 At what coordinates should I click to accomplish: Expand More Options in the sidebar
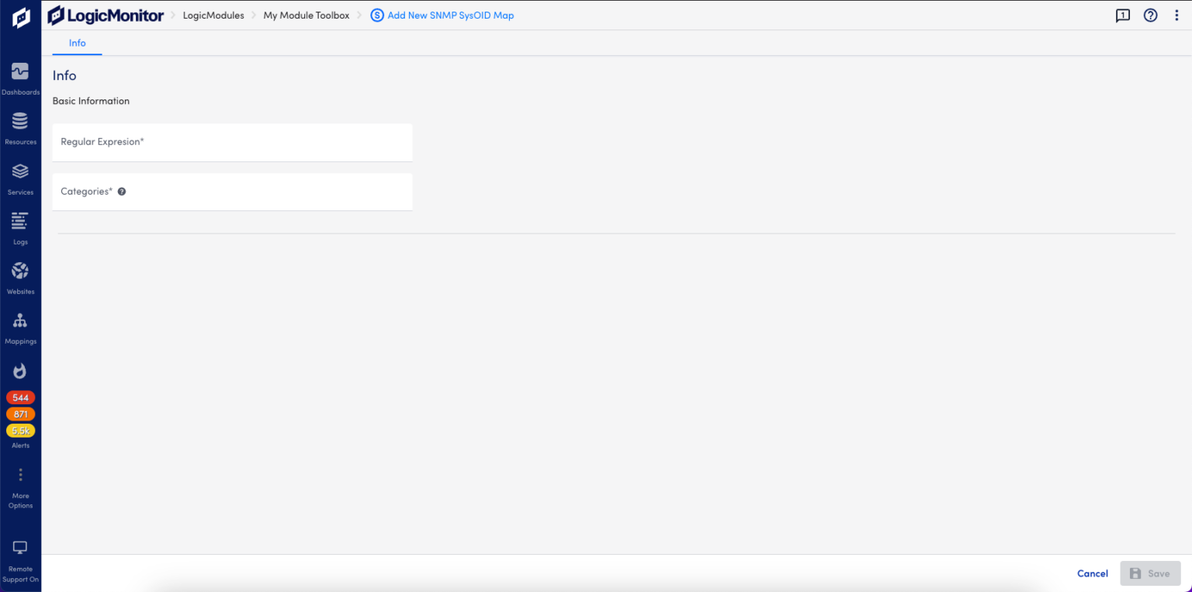[20, 474]
